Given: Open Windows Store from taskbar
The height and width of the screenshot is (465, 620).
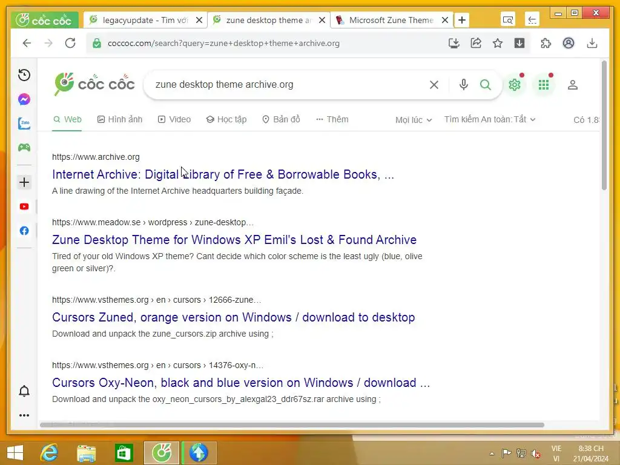Looking at the screenshot, I should pos(124,453).
